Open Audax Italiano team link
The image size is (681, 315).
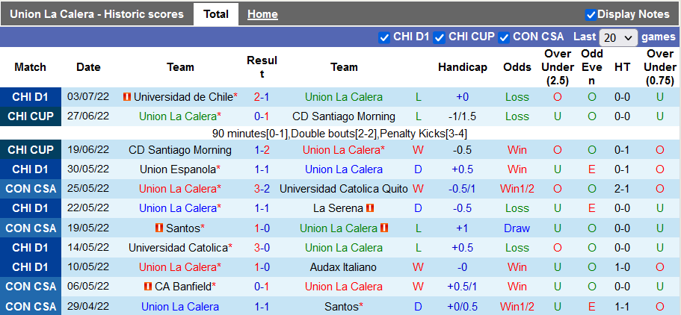[x=344, y=267]
